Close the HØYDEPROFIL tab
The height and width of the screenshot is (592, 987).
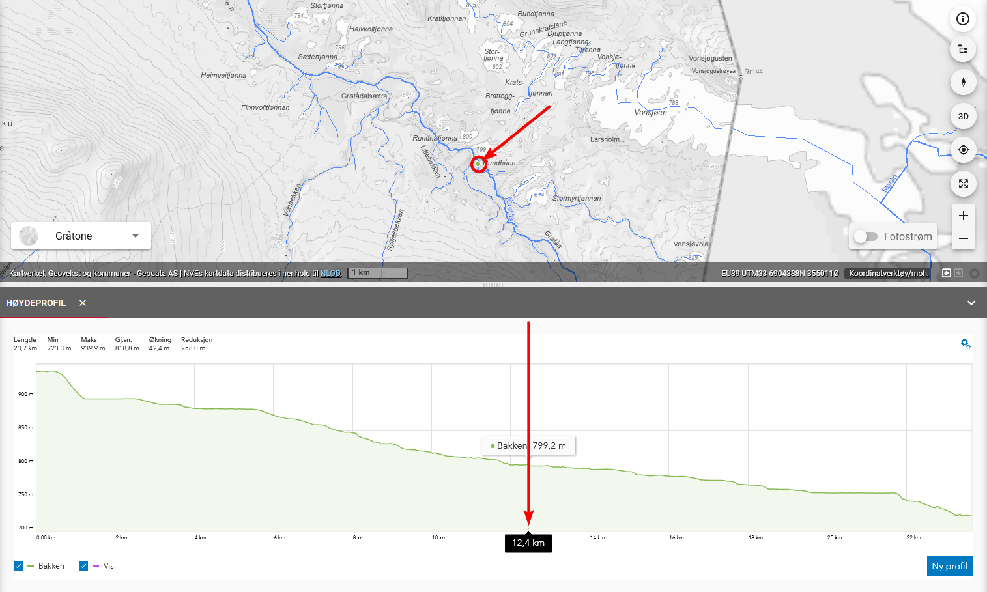click(83, 303)
